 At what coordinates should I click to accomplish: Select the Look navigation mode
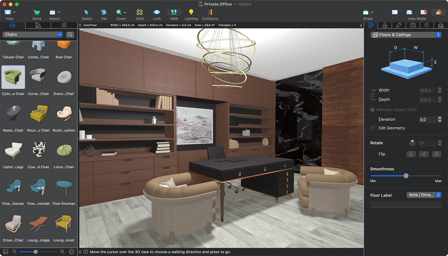tap(157, 14)
